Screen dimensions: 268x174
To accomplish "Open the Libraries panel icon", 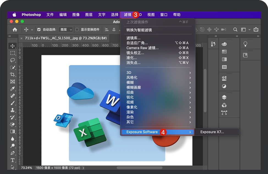I will 245,55.
